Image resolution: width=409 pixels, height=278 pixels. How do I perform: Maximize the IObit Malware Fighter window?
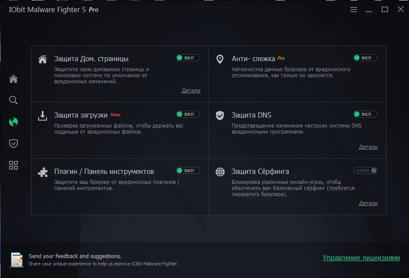coord(385,10)
